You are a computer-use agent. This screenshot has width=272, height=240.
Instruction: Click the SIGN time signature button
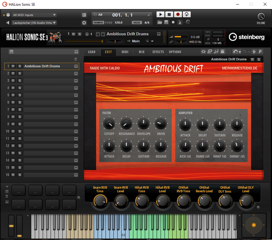point(137,23)
